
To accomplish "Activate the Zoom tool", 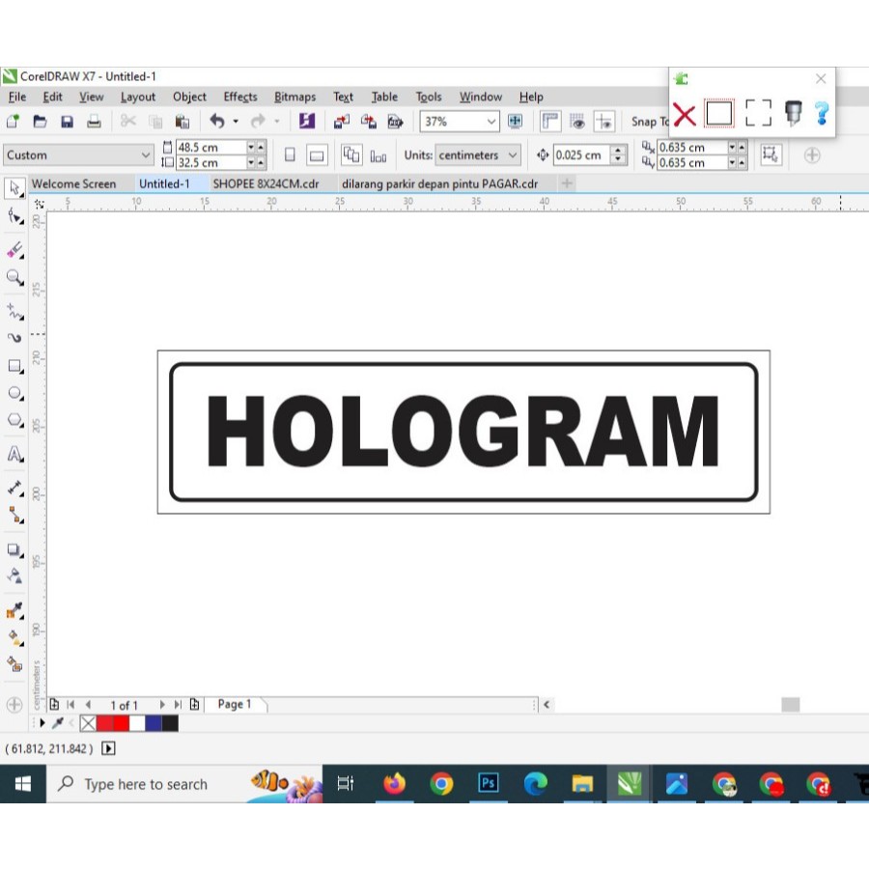I will (x=14, y=278).
